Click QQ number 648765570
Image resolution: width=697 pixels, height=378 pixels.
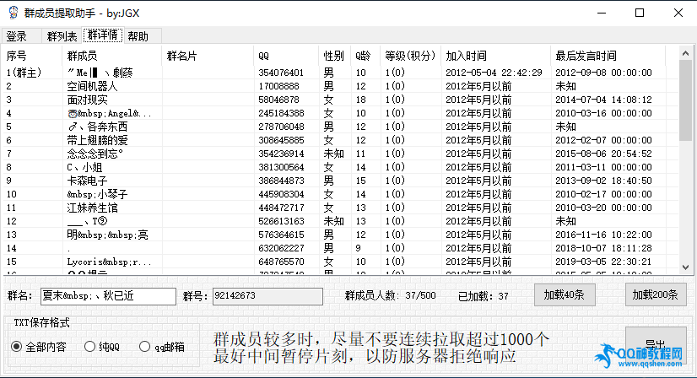(x=281, y=262)
